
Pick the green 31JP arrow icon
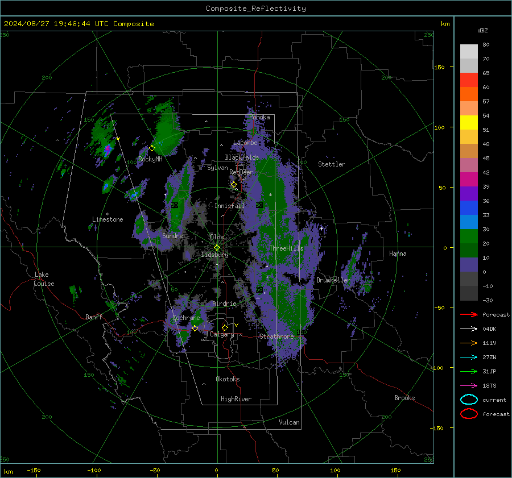pos(469,371)
